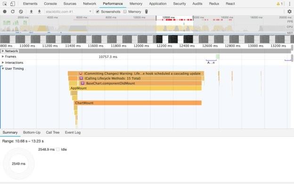Start recording with the Record button

(x=5, y=12)
